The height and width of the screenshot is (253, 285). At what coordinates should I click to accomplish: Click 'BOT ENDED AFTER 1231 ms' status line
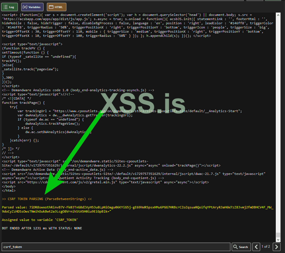coord(42,228)
